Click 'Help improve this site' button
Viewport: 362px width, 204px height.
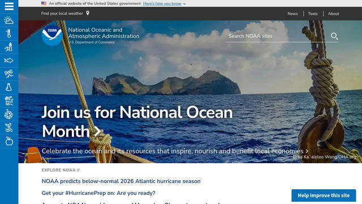point(324,195)
